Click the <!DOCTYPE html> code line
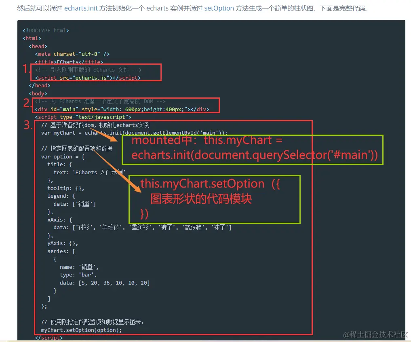Screen dimensions: 411x342 point(46,30)
